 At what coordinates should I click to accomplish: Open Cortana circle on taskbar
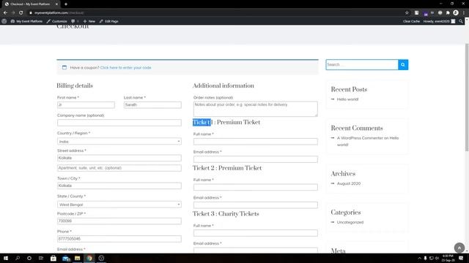pos(29,258)
